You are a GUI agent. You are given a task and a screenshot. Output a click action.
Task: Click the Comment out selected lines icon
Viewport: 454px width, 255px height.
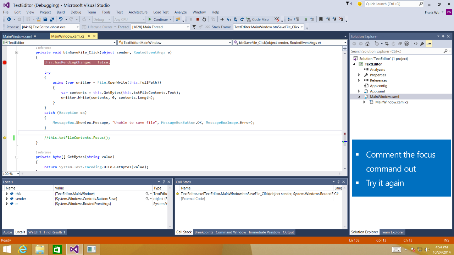point(305,19)
